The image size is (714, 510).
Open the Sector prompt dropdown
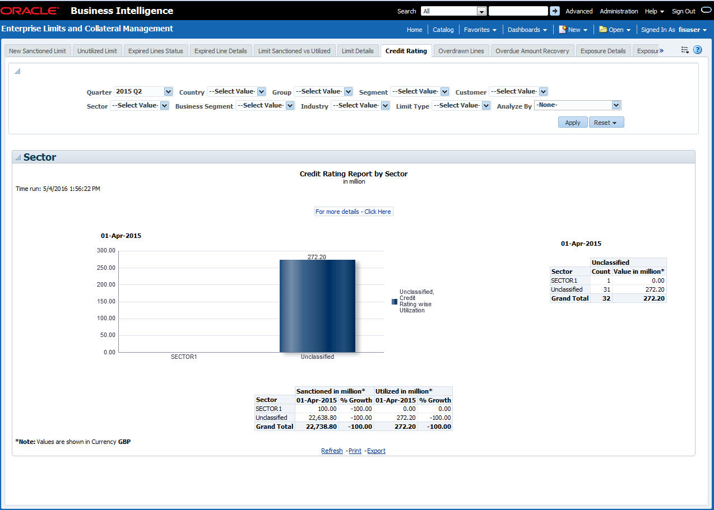(x=164, y=105)
